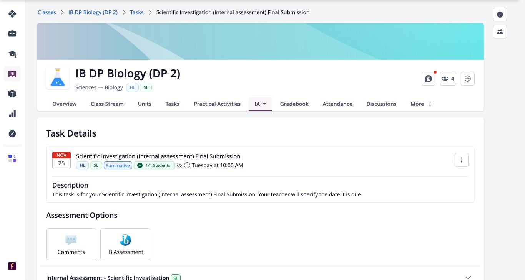Click the globe icon in the class header
Screen dimensions: 525x280
(468, 79)
